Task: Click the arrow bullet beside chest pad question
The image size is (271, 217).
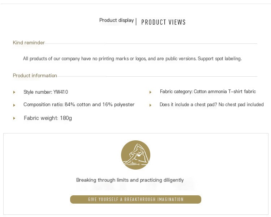Action: tap(150, 105)
